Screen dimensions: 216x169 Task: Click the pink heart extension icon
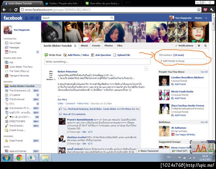click(x=205, y=10)
